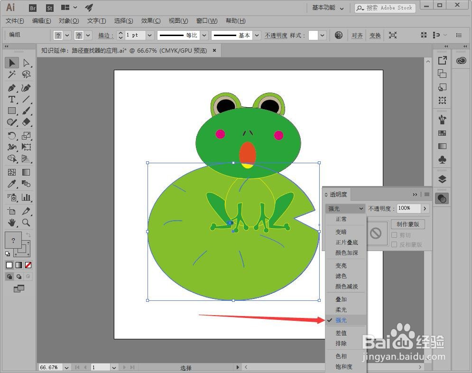Expand the 不透明度 opacity arrow control
This screenshot has width=472, height=373.
coord(425,208)
